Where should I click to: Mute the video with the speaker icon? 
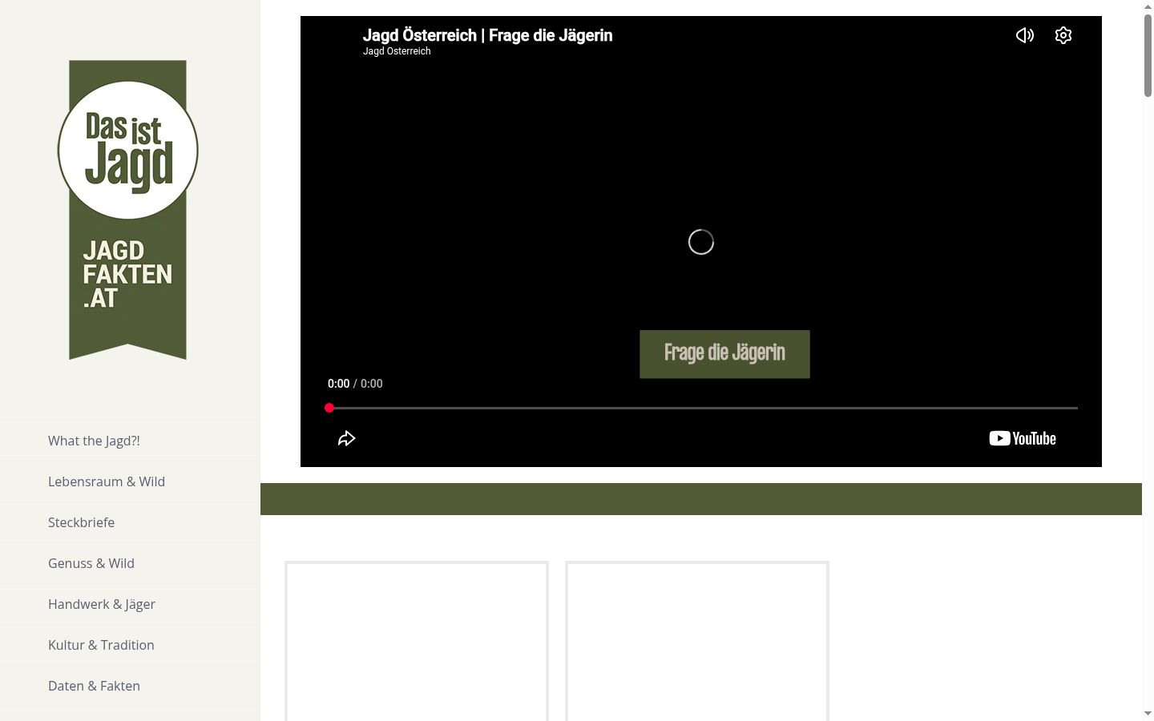coord(1024,35)
